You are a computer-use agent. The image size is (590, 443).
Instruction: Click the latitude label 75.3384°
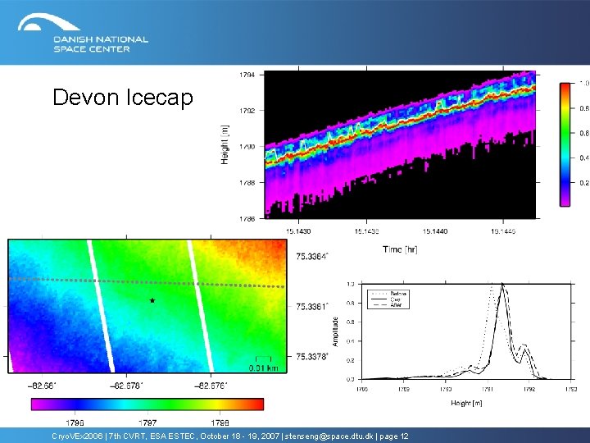point(312,257)
